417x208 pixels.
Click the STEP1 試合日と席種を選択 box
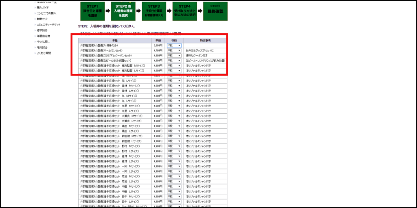[x=92, y=11]
